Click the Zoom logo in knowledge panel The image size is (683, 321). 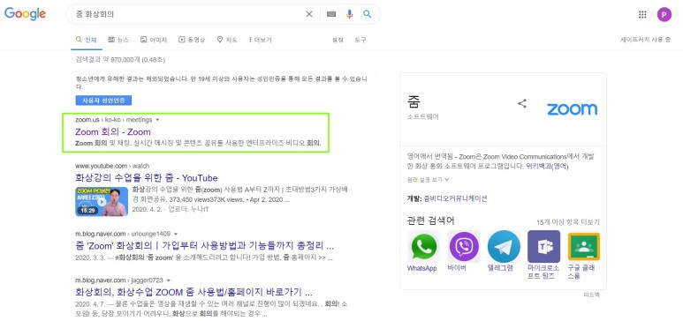click(x=572, y=109)
